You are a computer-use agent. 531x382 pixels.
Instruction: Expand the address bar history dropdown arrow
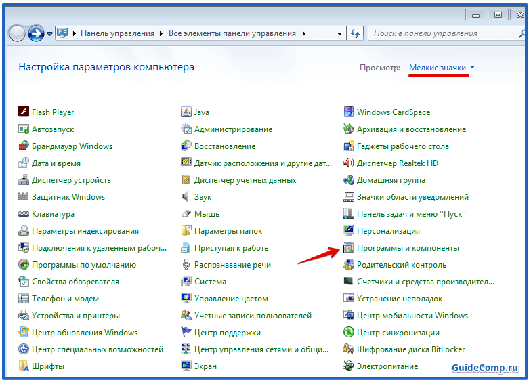pos(339,34)
